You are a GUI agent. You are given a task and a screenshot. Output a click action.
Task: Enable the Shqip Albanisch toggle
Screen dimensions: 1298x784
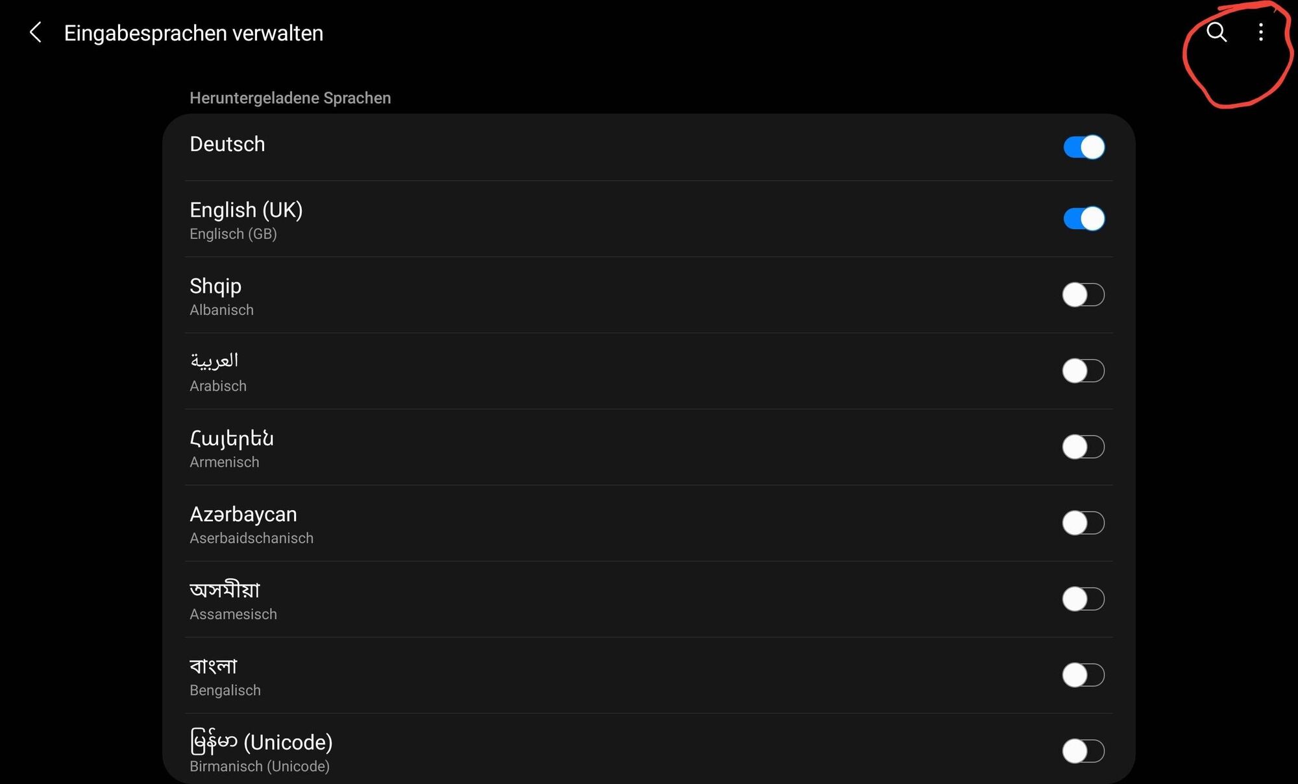[1083, 295]
